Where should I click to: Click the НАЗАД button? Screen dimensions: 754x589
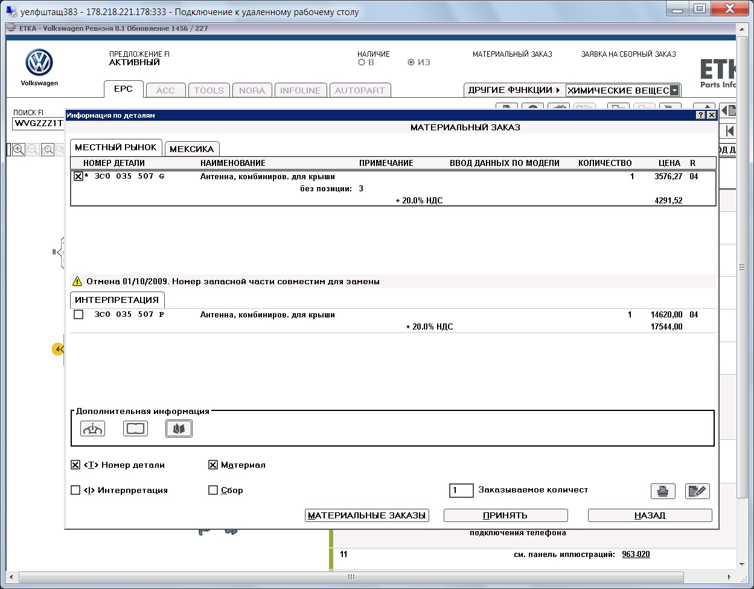point(650,515)
